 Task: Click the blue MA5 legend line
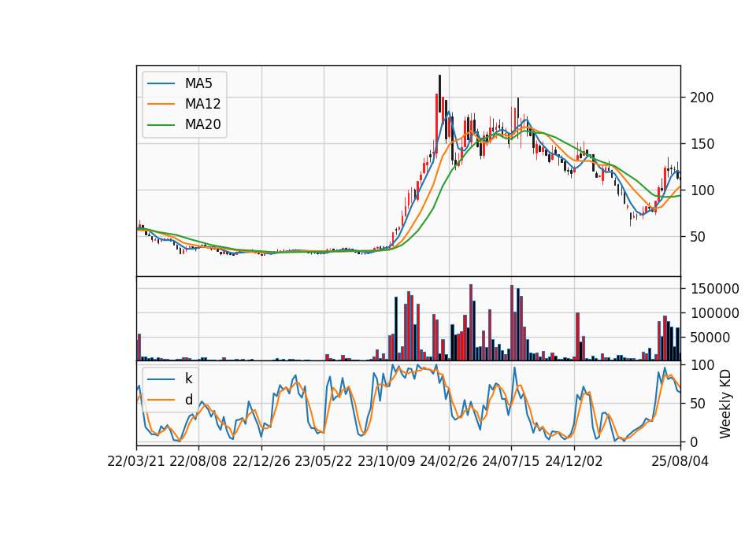point(161,83)
